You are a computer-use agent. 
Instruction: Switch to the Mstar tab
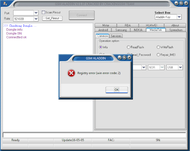[x=106, y=25]
